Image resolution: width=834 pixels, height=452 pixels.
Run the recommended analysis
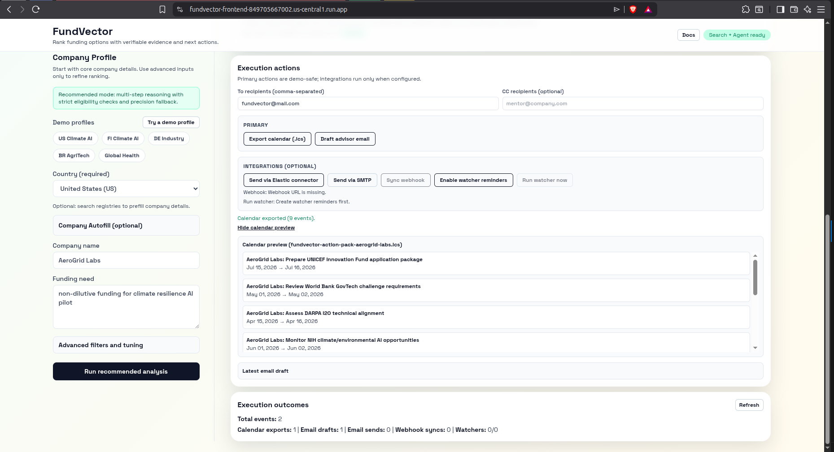coord(126,371)
